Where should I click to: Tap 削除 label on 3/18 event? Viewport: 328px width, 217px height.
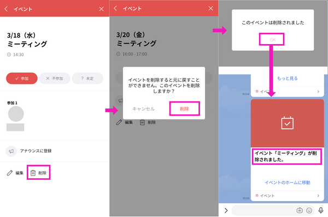[x=42, y=173]
